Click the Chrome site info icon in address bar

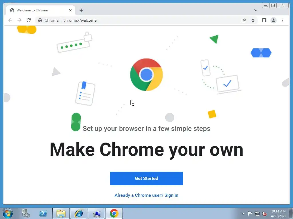tap(40, 20)
